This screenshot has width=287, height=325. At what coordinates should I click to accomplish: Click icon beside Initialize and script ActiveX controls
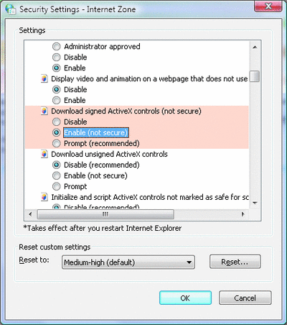pyautogui.click(x=44, y=197)
